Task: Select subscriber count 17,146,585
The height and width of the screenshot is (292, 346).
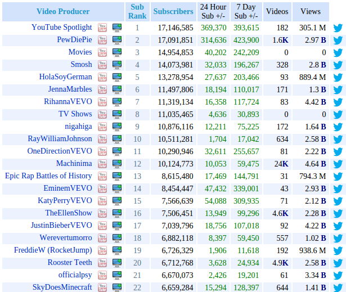Action: [176, 28]
